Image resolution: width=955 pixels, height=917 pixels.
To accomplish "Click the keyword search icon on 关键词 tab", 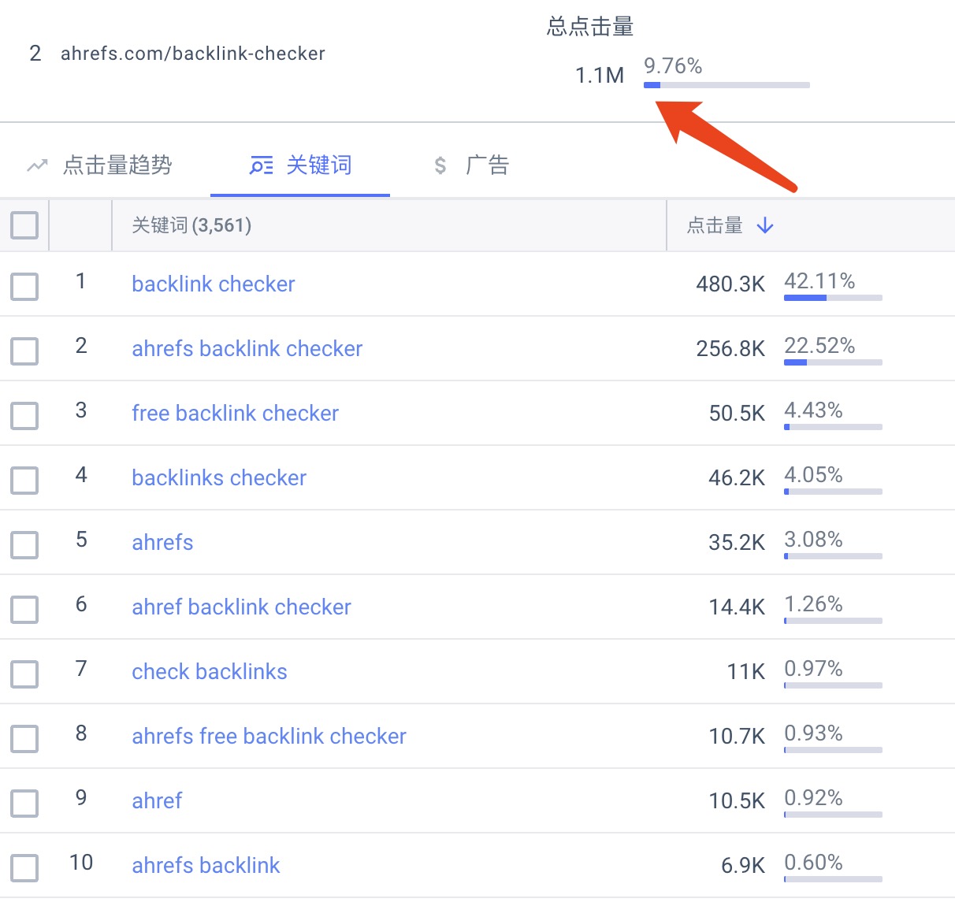I will [262, 165].
